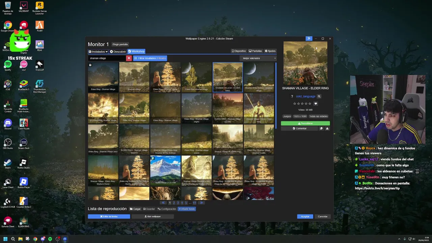Image resolution: width=432 pixels, height=243 pixels.
Task: Switch to the Workshop tab
Action: click(x=136, y=51)
